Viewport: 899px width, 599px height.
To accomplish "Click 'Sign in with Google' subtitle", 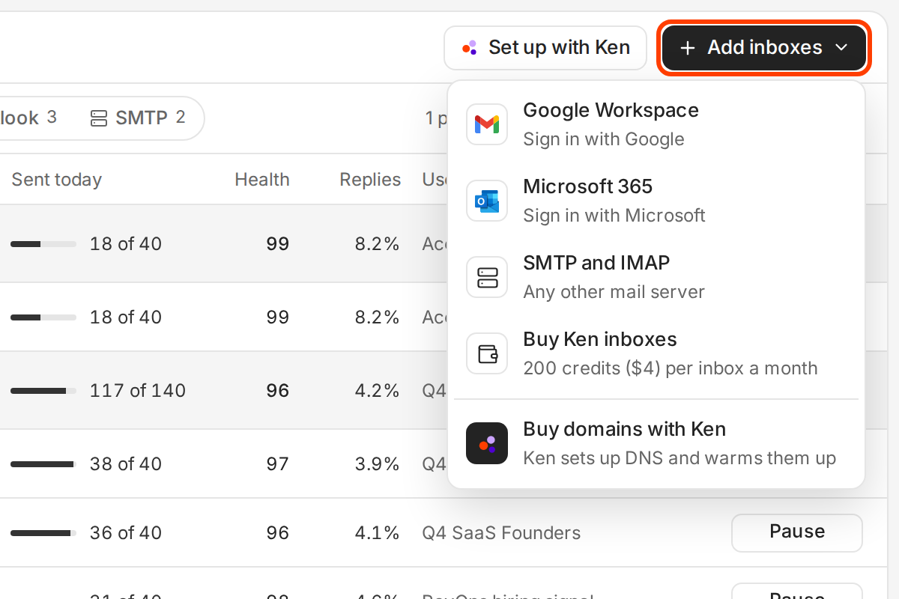I will pyautogui.click(x=604, y=139).
